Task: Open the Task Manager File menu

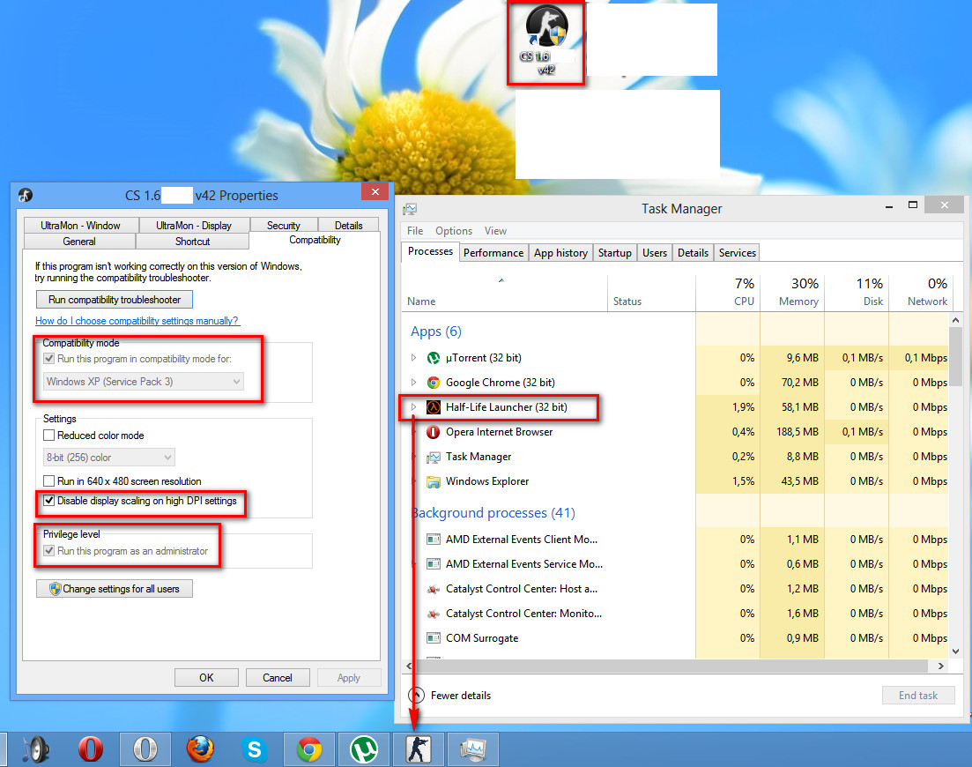Action: coord(415,231)
